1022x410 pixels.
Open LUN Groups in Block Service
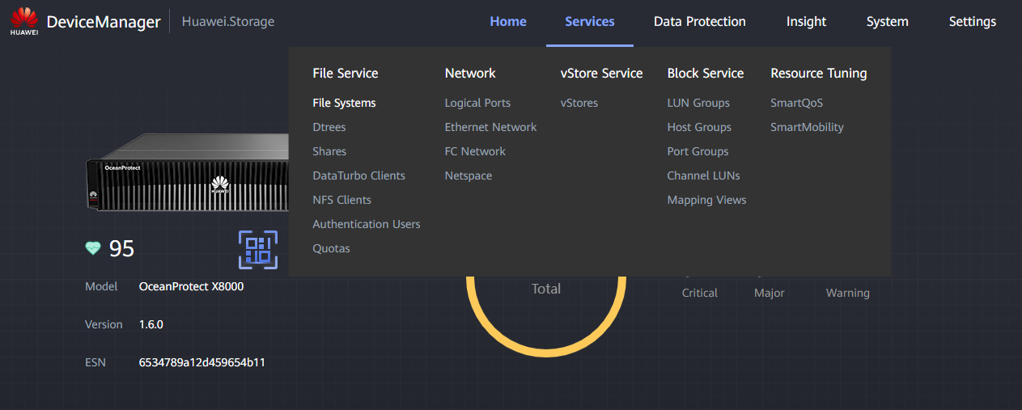(698, 103)
